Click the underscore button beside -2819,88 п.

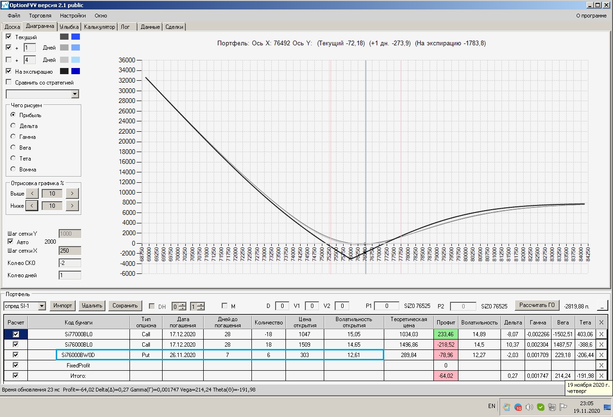602,306
